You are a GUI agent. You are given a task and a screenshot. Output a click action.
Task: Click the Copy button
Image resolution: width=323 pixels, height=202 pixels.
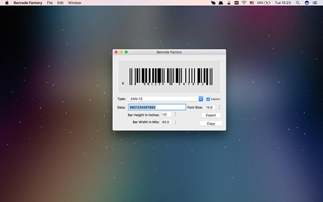point(211,123)
